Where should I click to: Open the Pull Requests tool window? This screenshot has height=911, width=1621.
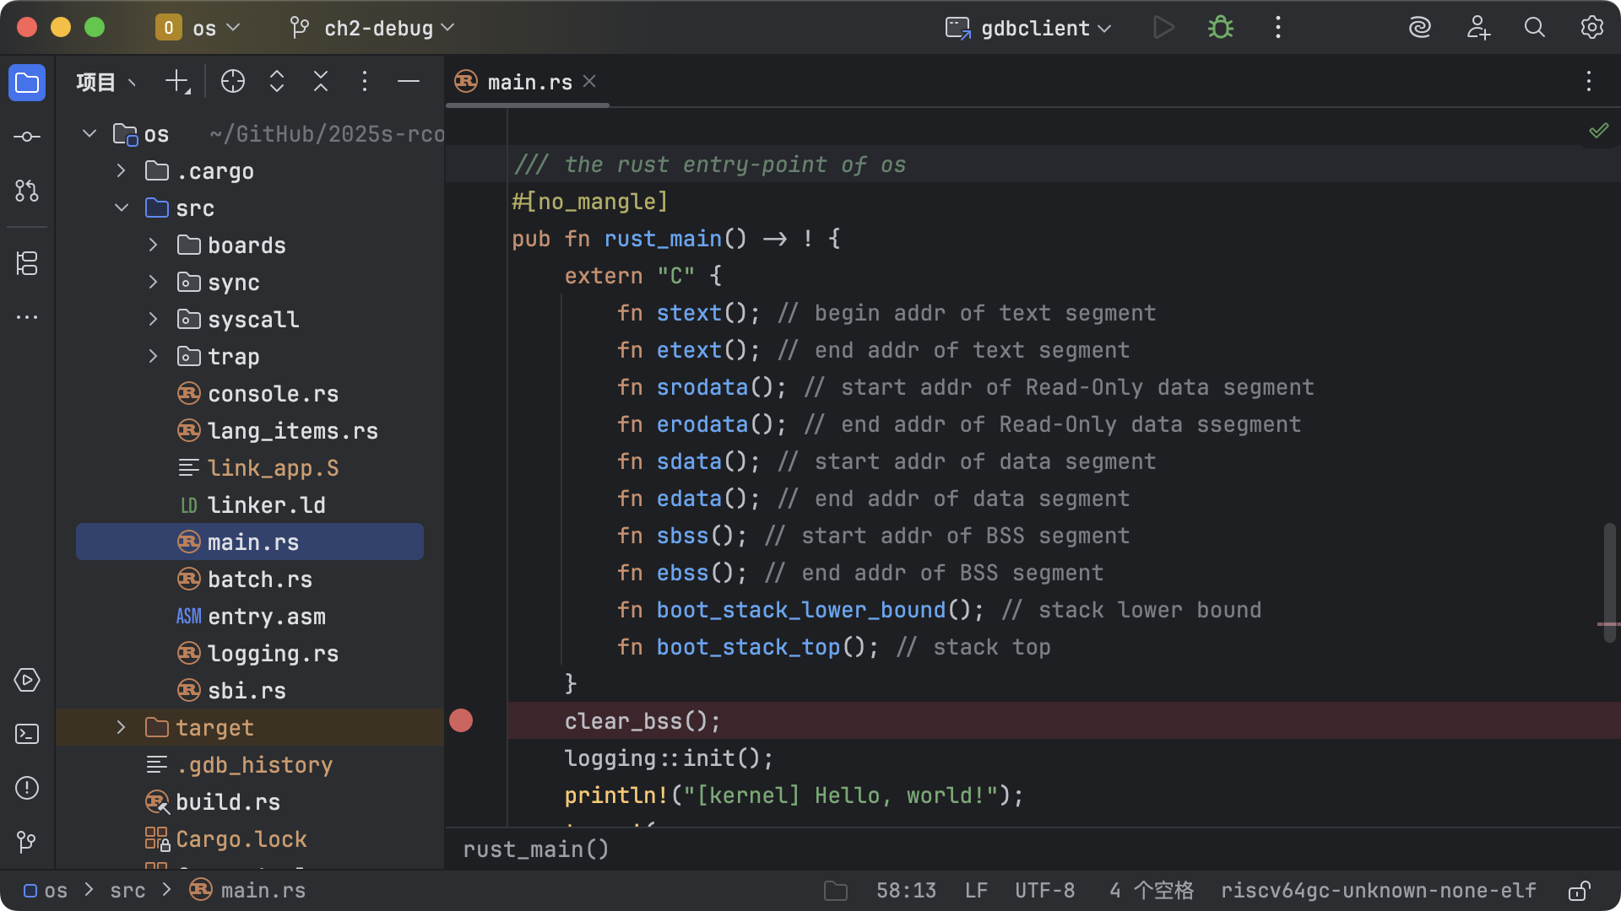27,191
